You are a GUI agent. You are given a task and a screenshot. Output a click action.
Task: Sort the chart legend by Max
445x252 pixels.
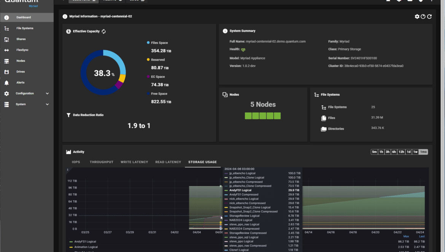click(406, 236)
